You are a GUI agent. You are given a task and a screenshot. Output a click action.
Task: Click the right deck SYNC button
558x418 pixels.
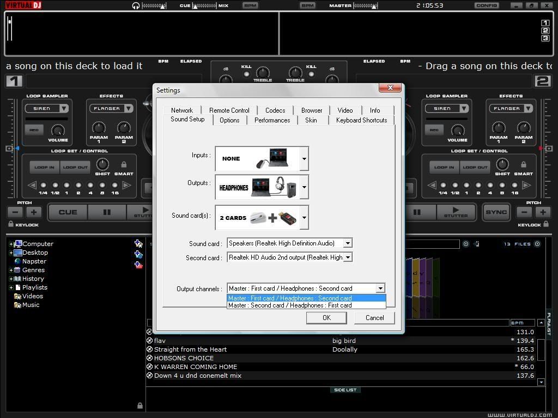[x=496, y=212]
